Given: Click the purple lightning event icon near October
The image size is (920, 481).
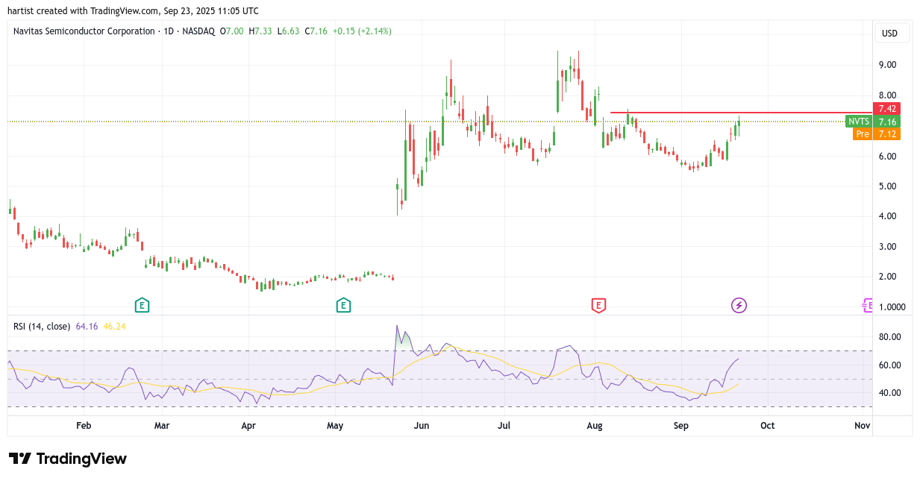Looking at the screenshot, I should pyautogui.click(x=739, y=304).
